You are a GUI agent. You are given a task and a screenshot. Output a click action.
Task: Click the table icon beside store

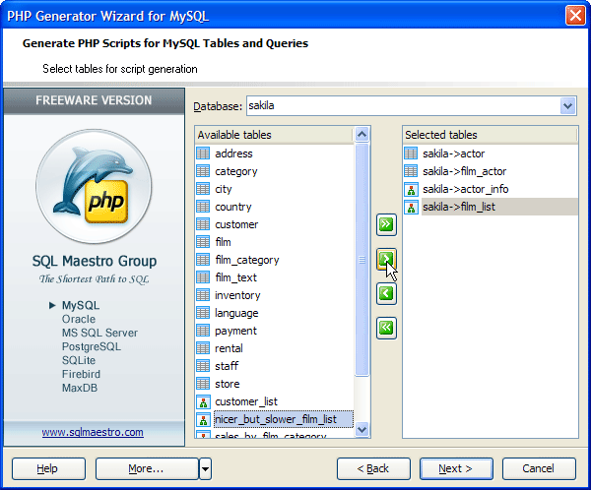coord(203,384)
